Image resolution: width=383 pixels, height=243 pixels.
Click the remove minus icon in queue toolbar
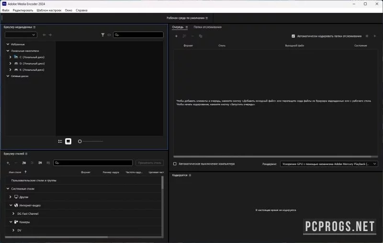pyautogui.click(x=192, y=36)
